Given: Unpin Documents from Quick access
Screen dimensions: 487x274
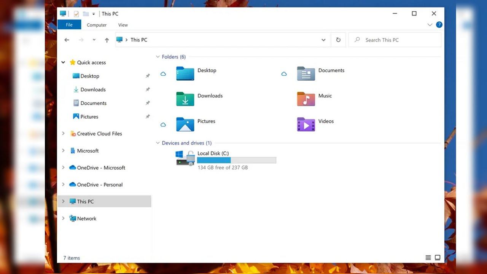Looking at the screenshot, I should [148, 103].
